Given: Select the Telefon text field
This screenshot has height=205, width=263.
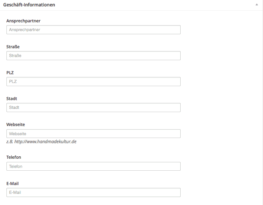Looking at the screenshot, I should coord(93,166).
